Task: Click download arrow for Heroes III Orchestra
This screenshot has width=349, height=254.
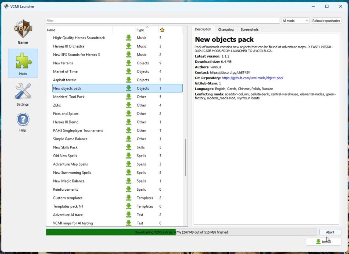Action: tap(128, 46)
